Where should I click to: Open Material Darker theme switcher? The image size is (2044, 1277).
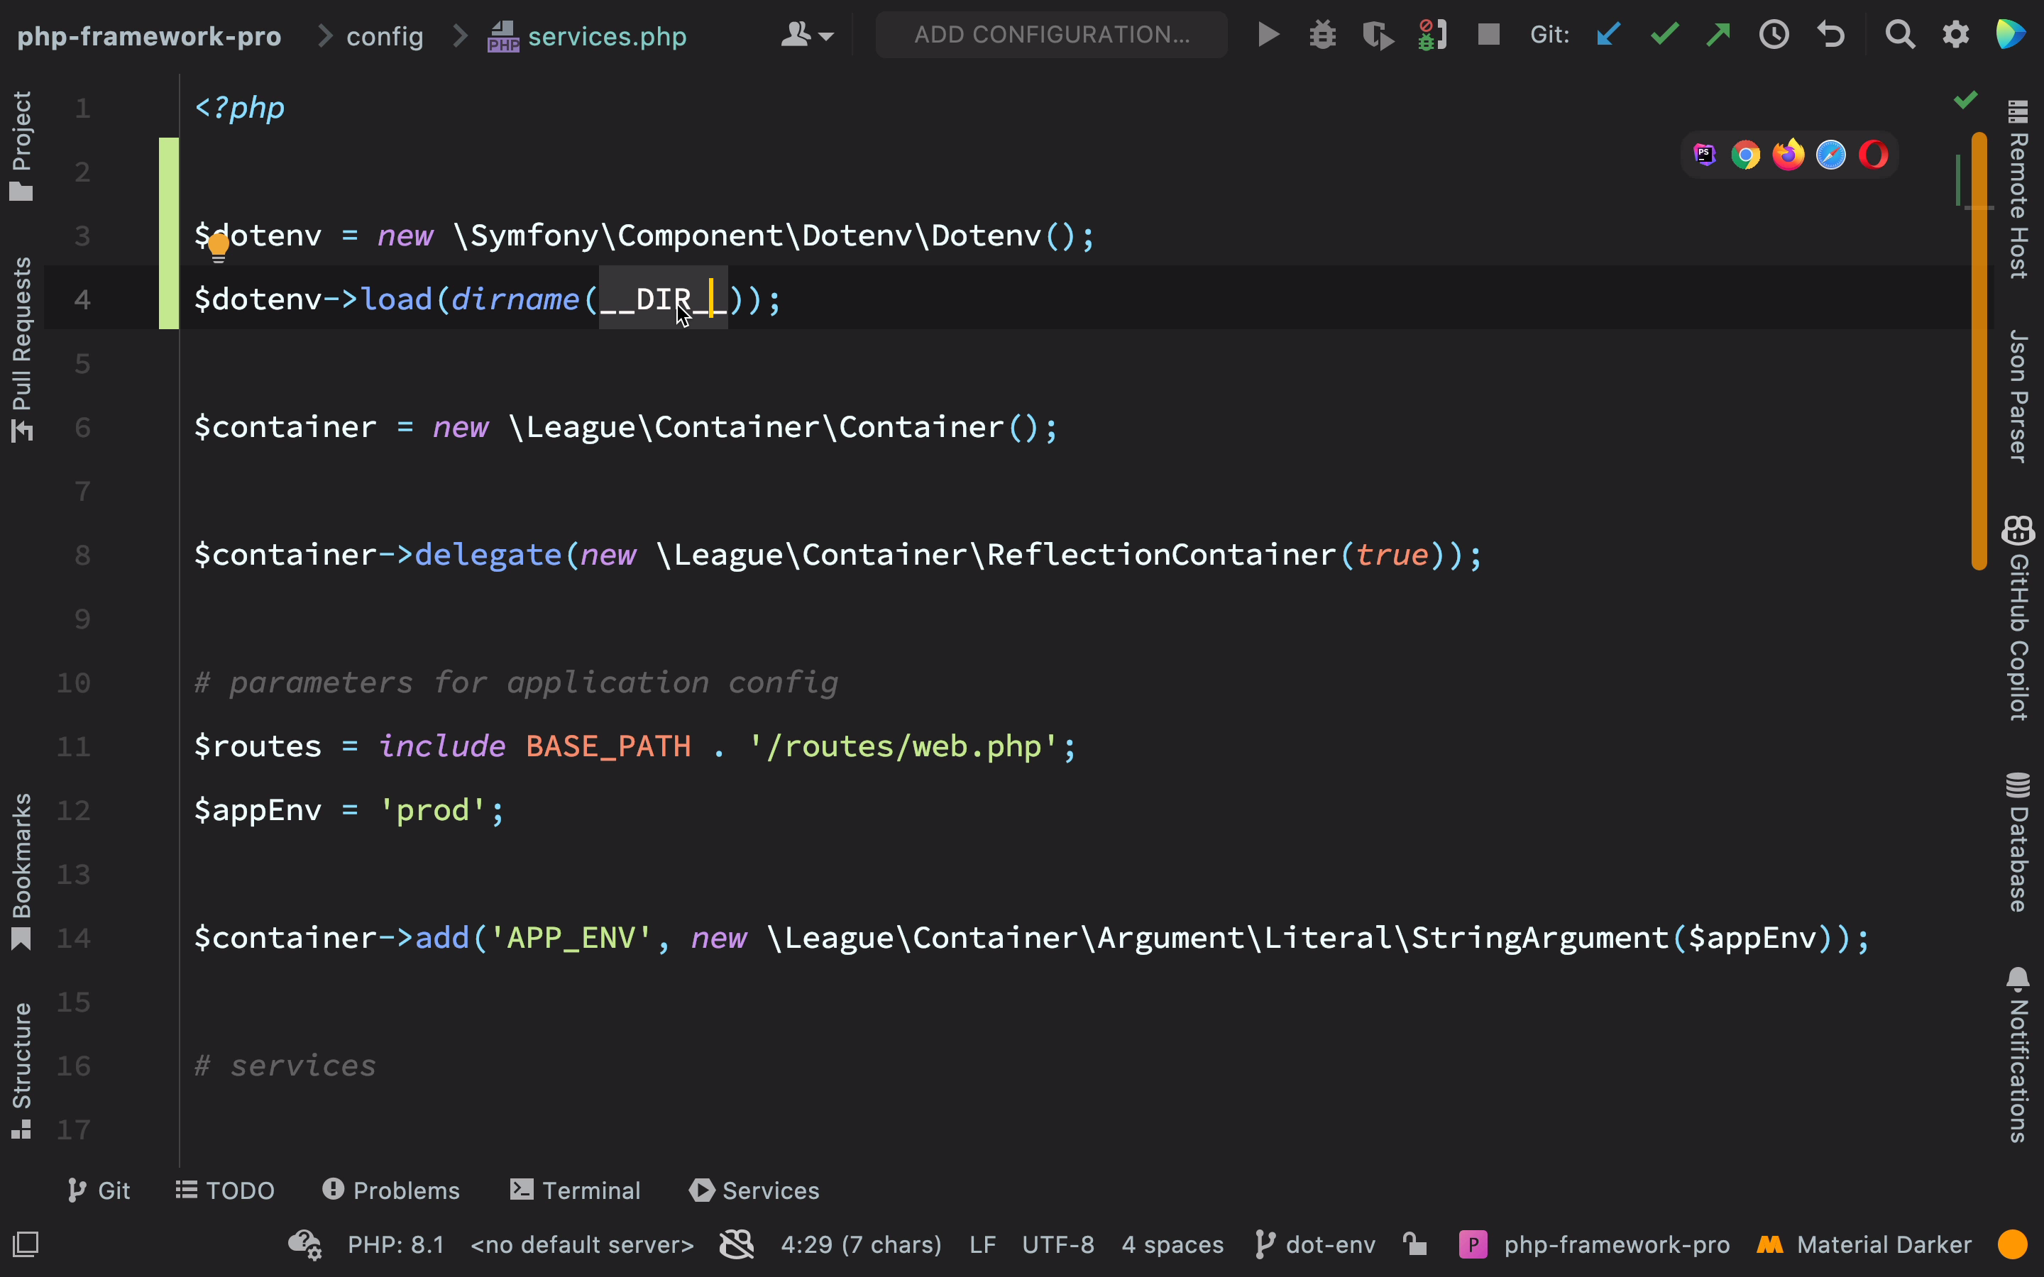[x=1864, y=1245]
